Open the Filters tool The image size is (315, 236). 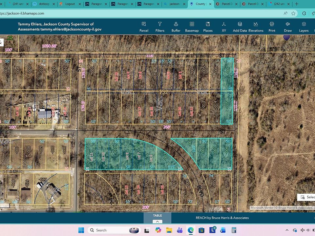coord(160,27)
